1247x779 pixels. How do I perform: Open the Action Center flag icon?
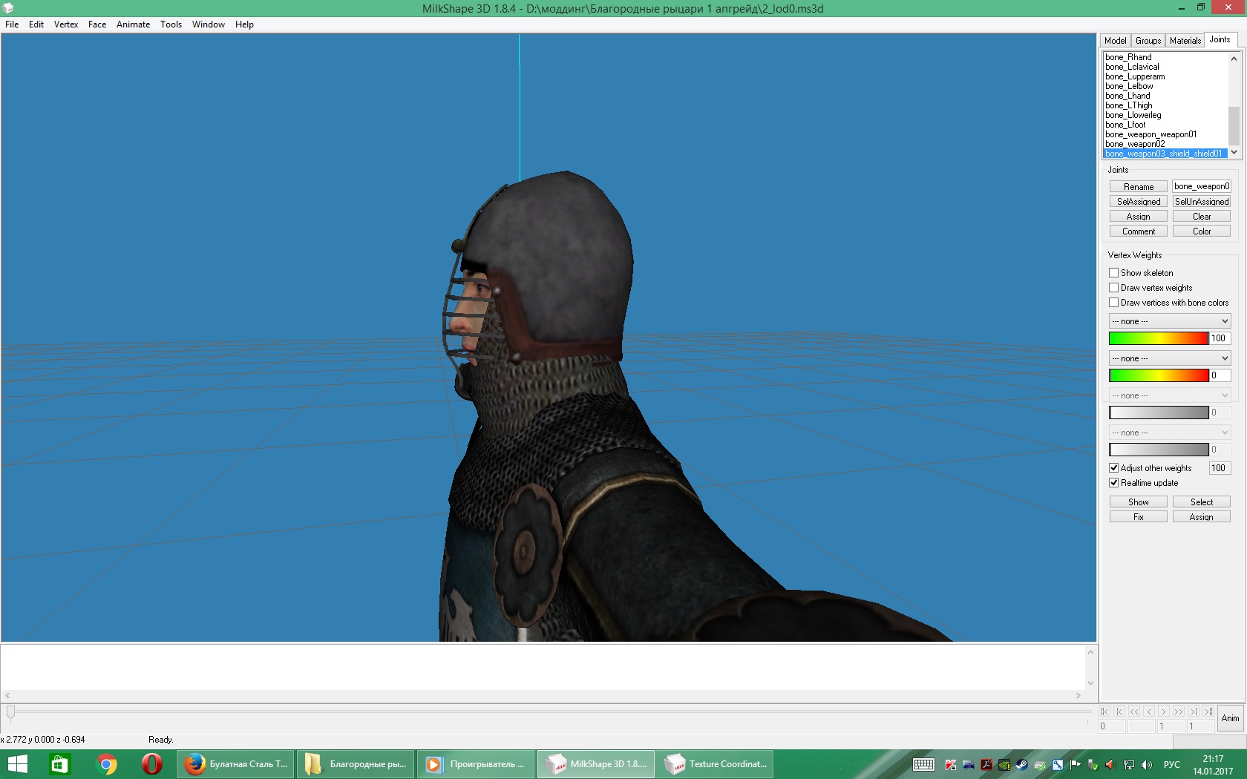[x=1075, y=765]
